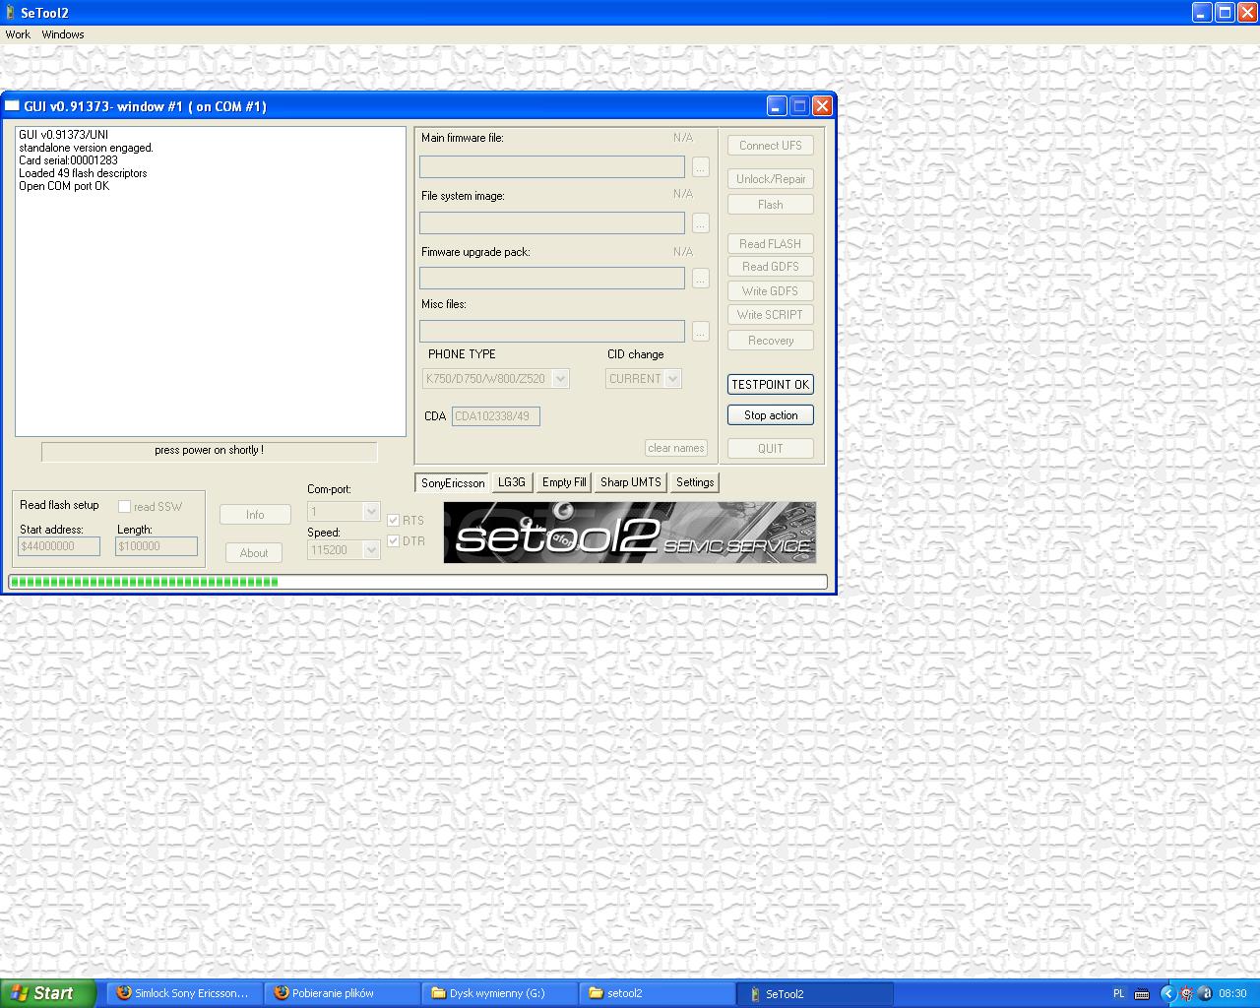Click 'press power on shortly !' status text
1260x1008 pixels.
tap(209, 450)
